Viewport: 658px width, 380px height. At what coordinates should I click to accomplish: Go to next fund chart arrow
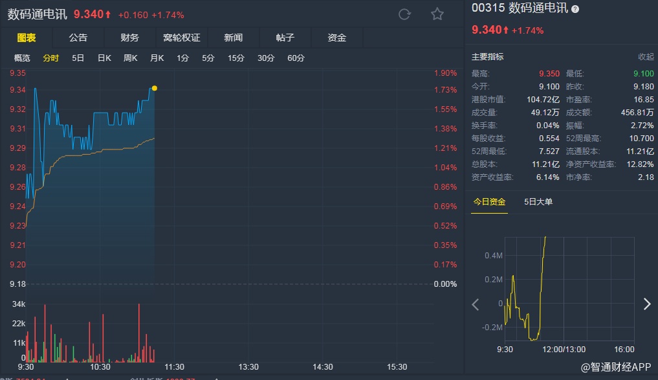[x=647, y=304]
